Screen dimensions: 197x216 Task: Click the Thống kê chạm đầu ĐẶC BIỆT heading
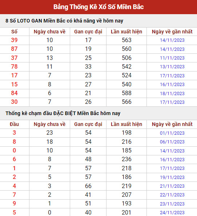(63, 113)
